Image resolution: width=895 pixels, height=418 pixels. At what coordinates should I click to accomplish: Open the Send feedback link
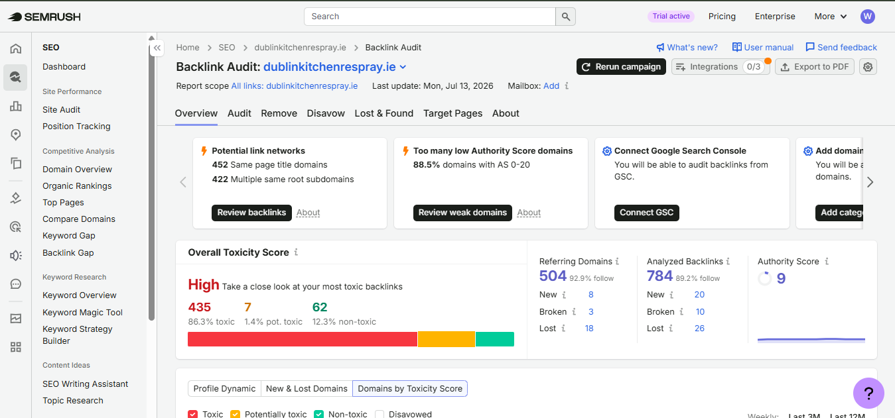click(841, 48)
